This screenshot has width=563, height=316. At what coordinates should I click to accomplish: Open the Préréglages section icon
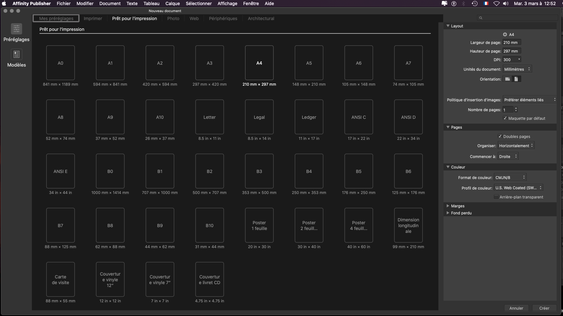17,29
